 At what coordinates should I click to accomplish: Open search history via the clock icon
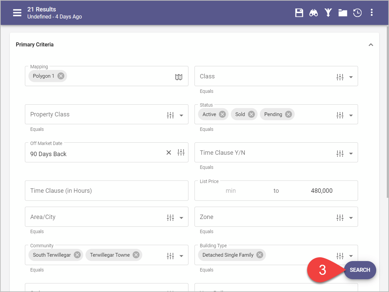tap(357, 13)
